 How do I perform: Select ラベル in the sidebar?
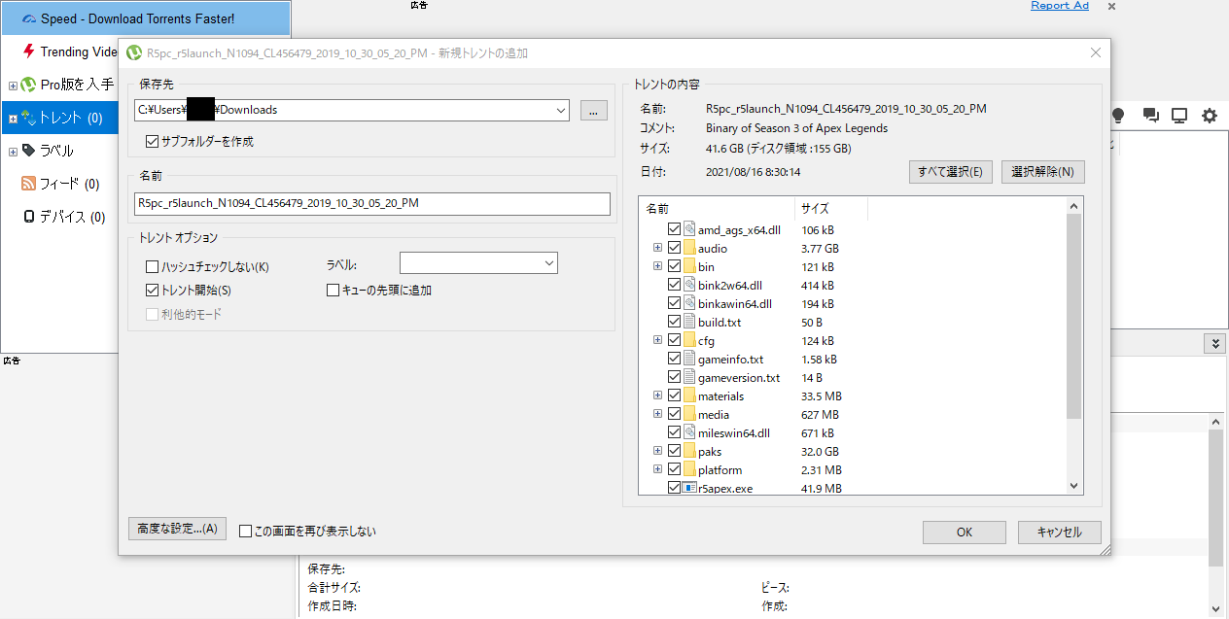(x=56, y=151)
